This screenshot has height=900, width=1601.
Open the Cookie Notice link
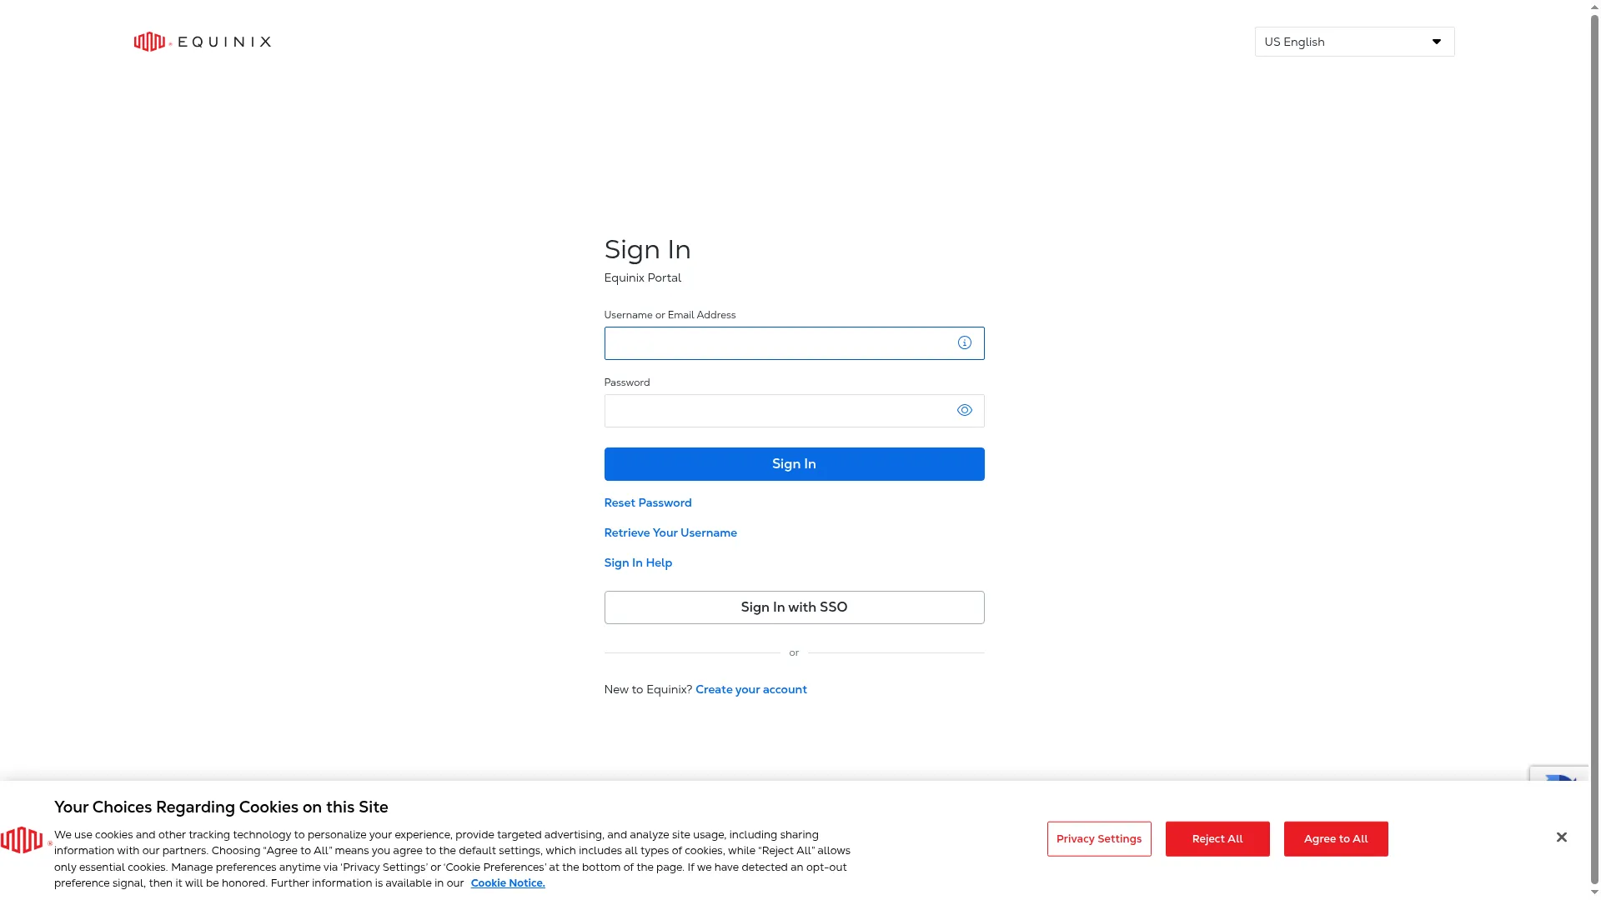click(508, 883)
